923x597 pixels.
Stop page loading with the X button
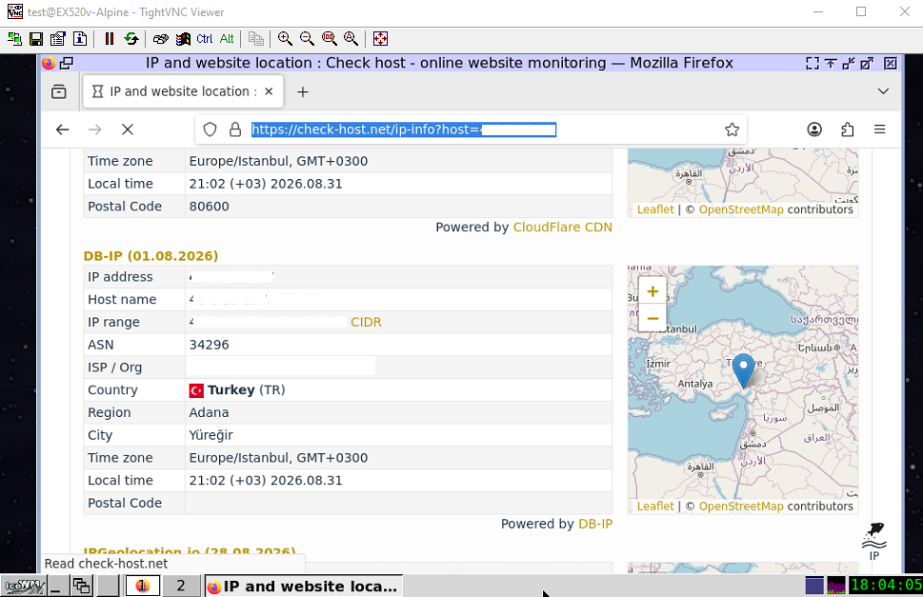(x=127, y=129)
